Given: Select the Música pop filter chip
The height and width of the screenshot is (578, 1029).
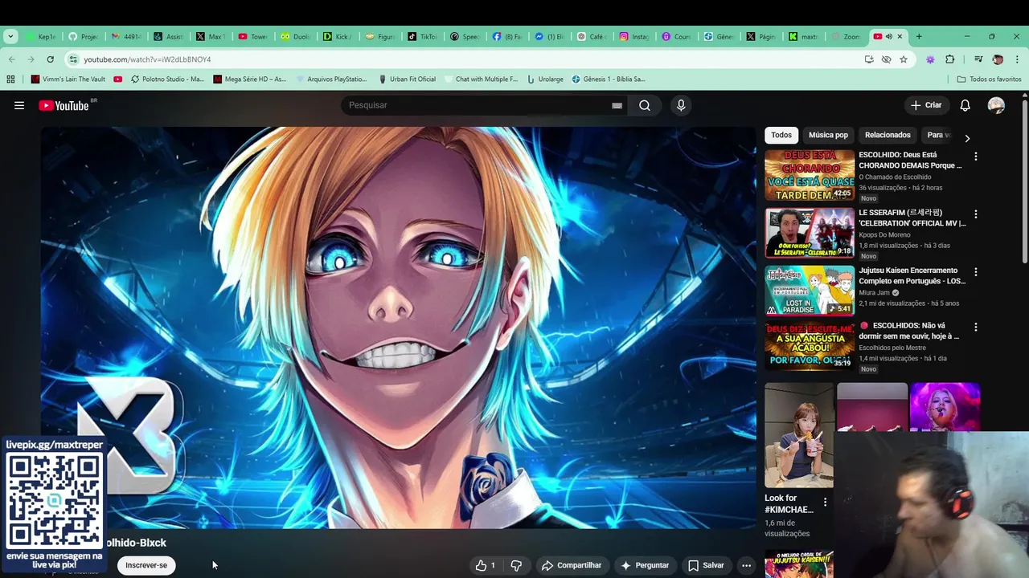Looking at the screenshot, I should click(828, 135).
